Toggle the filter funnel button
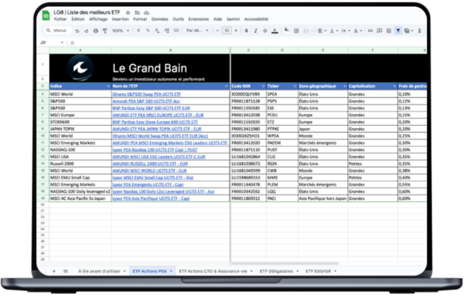The height and width of the screenshot is (296, 464). (x=398, y=30)
